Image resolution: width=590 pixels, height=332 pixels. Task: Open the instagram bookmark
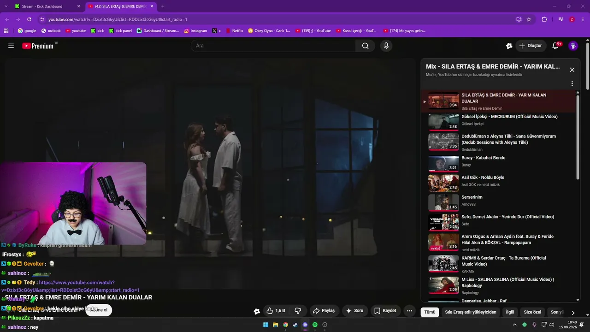pos(195,31)
